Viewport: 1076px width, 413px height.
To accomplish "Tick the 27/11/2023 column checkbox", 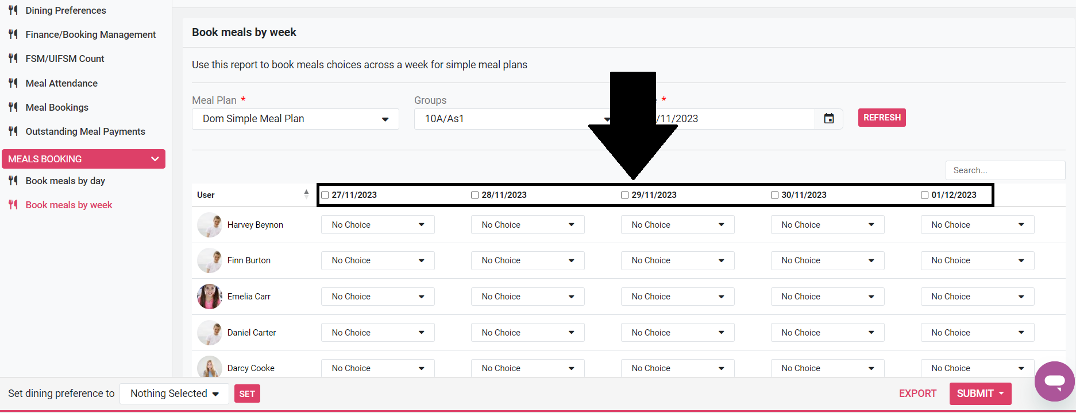I will (x=325, y=195).
